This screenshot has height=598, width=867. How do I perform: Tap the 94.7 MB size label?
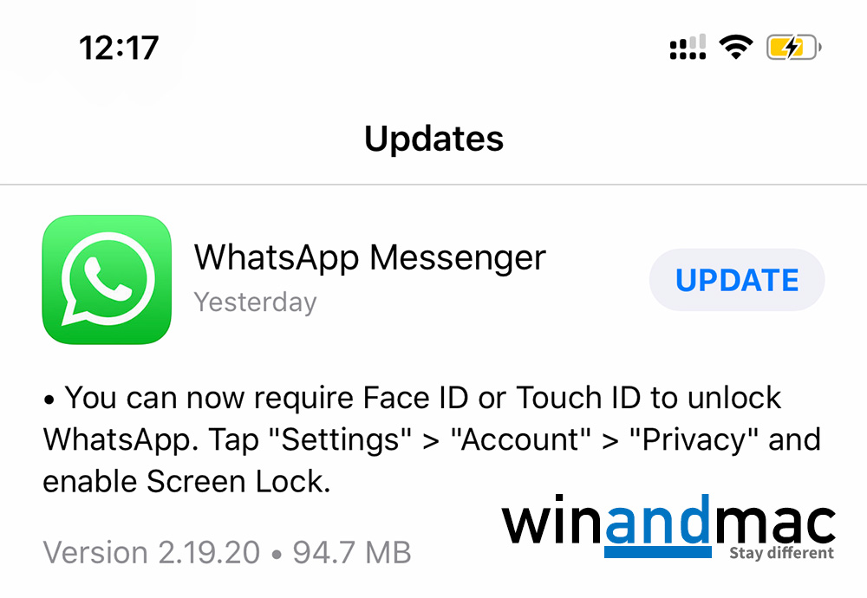(x=352, y=552)
